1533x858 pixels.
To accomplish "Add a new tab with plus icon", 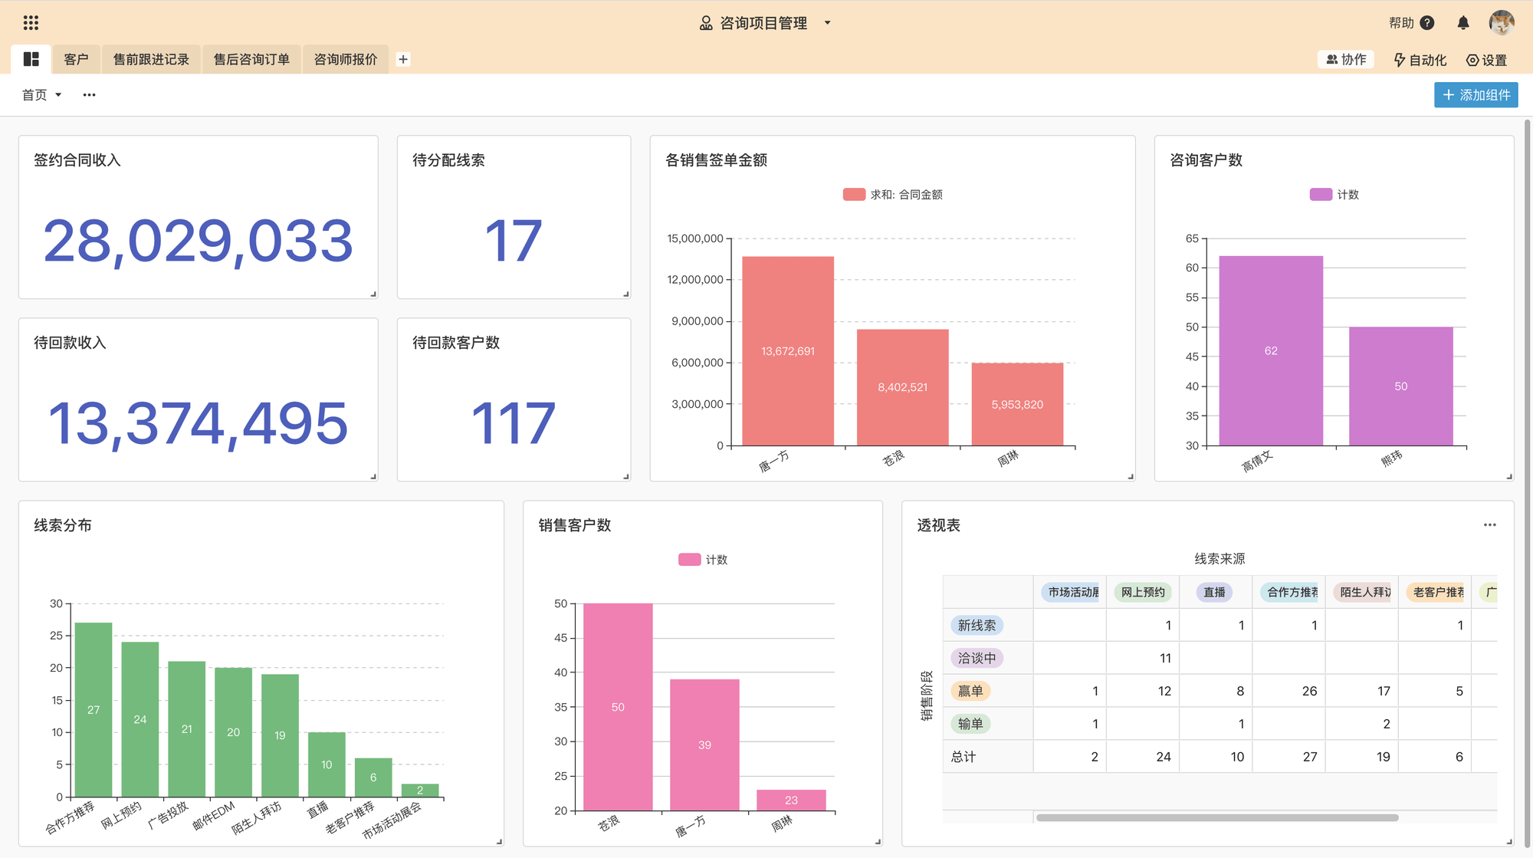I will click(403, 59).
